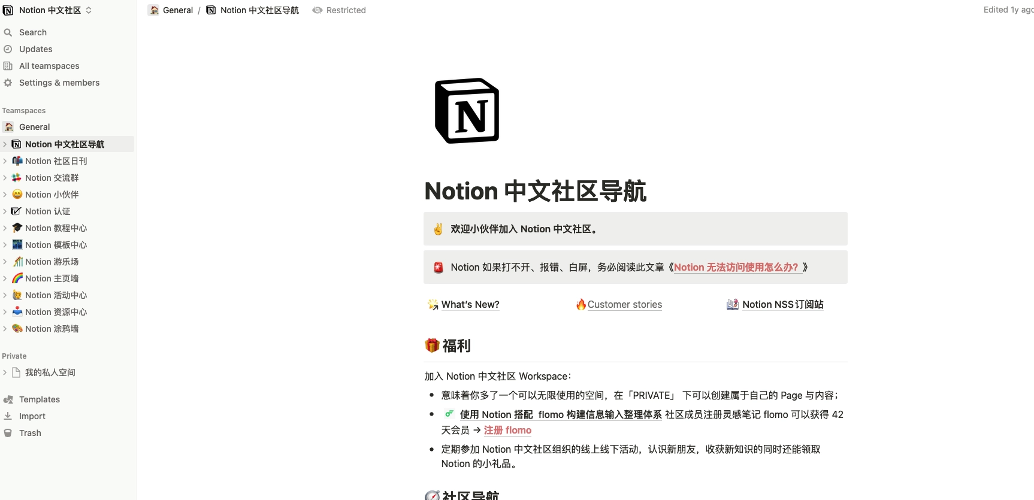Click the Trash bin icon
Screen dimensions: 1034x500
point(8,433)
